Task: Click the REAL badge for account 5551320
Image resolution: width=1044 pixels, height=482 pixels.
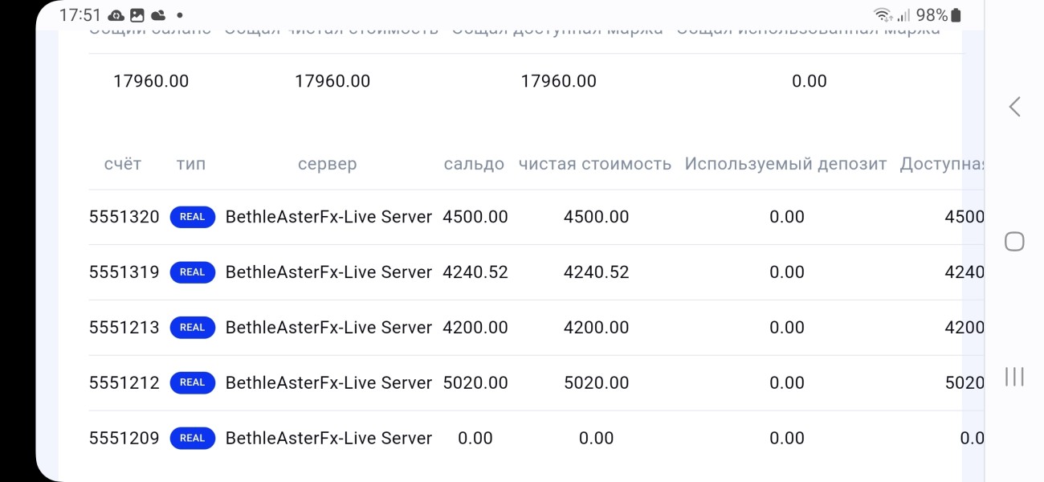Action: [x=193, y=217]
